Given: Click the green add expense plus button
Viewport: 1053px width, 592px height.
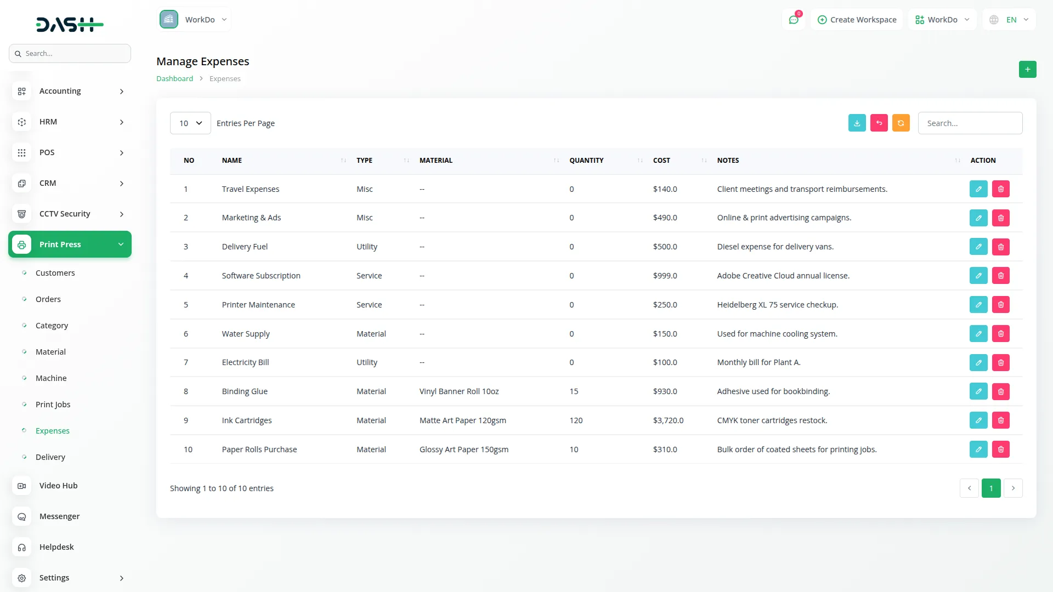Looking at the screenshot, I should pyautogui.click(x=1027, y=70).
